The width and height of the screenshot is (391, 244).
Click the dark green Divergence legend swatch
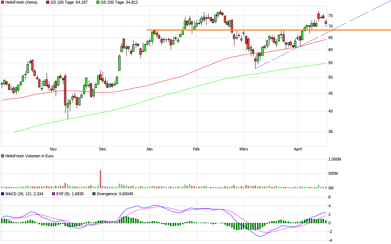pos(94,194)
